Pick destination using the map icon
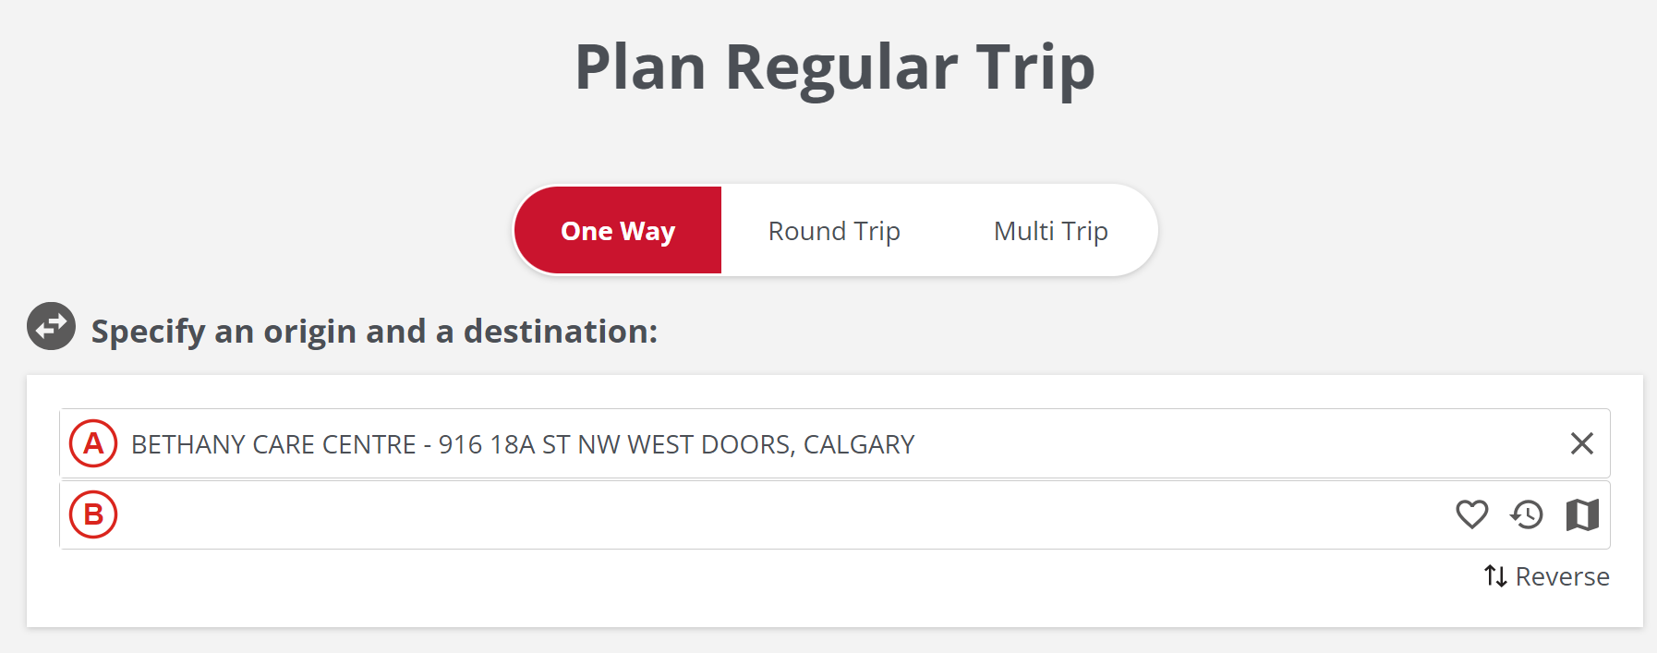Viewport: 1657px width, 653px height. 1582,514
